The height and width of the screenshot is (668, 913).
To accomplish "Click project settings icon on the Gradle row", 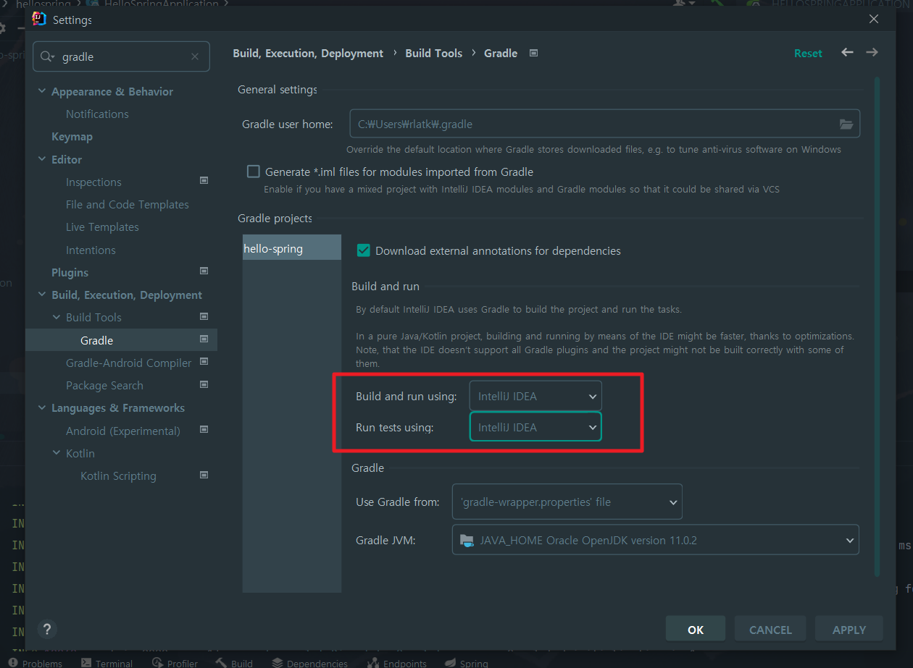I will point(204,339).
